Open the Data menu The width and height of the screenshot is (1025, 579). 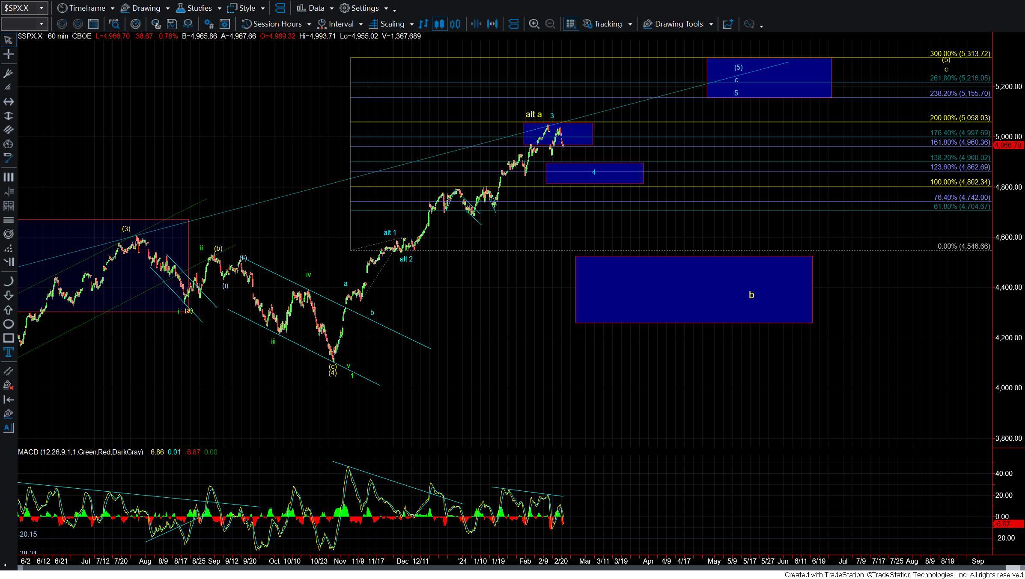click(x=315, y=8)
